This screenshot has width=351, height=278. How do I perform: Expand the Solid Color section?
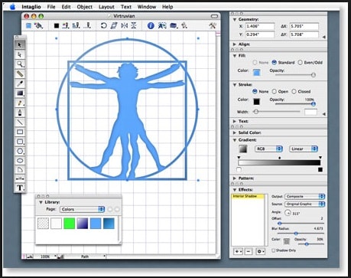[x=234, y=132]
